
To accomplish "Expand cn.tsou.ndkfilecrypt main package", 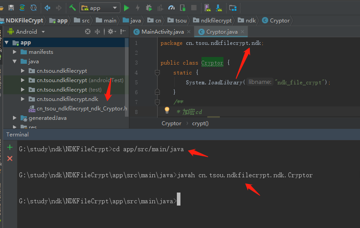I will [22, 70].
